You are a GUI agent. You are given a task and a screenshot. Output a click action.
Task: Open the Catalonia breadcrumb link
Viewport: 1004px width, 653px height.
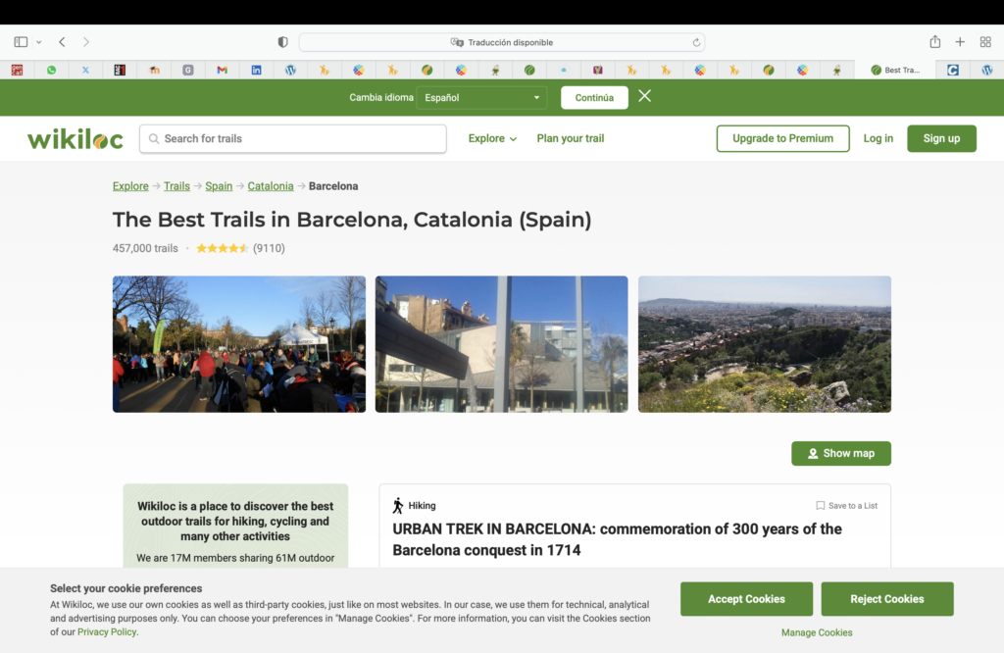coord(271,186)
